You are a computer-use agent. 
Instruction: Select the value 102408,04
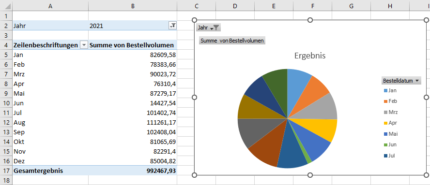point(133,132)
